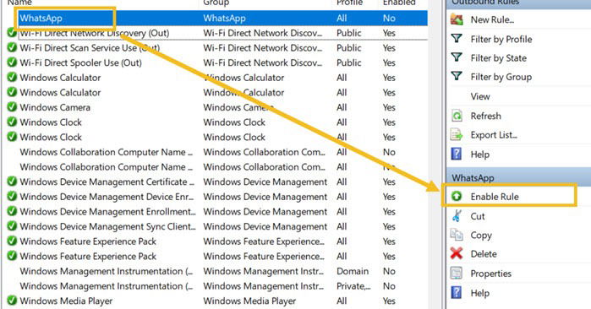Collapse the WhatsApp actions section header
The height and width of the screenshot is (309, 591).
pos(518,177)
